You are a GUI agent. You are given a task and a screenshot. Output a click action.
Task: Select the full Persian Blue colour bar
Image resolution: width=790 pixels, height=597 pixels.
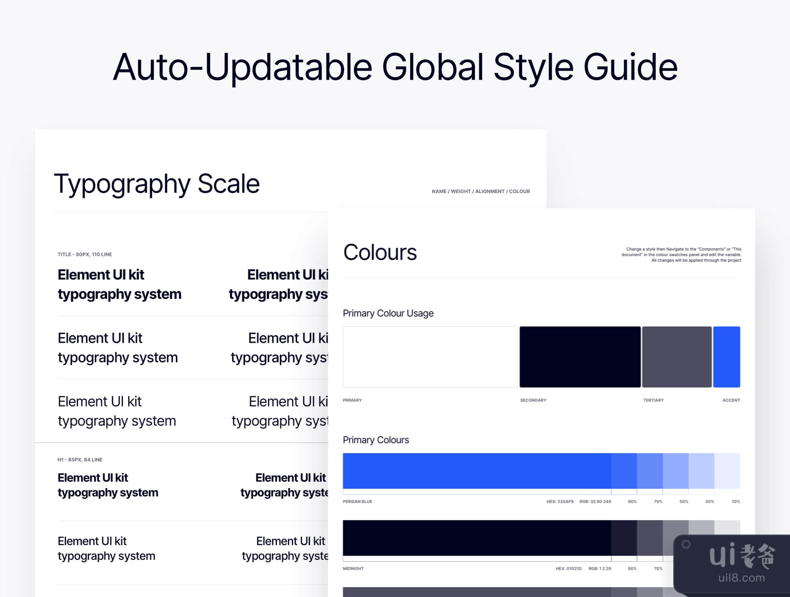pos(477,471)
